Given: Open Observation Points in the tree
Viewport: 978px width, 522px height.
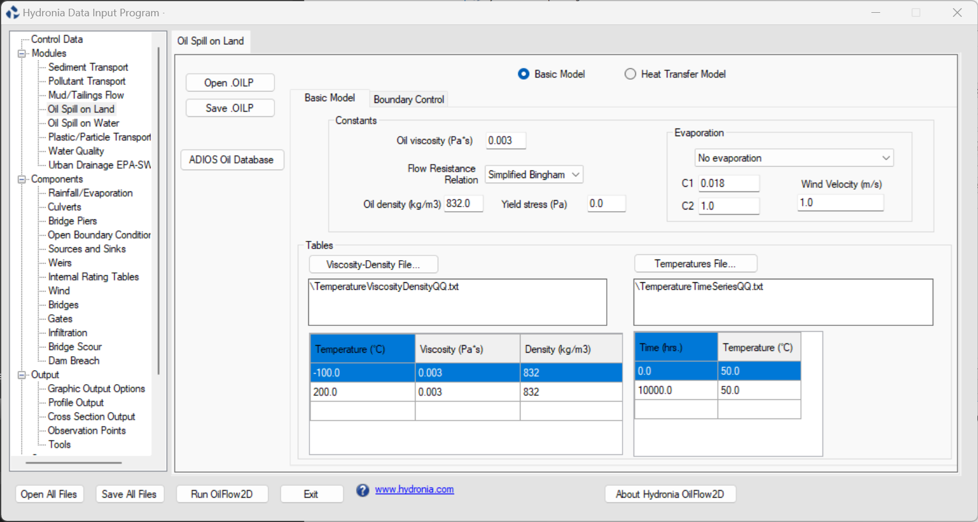Looking at the screenshot, I should click(x=87, y=430).
